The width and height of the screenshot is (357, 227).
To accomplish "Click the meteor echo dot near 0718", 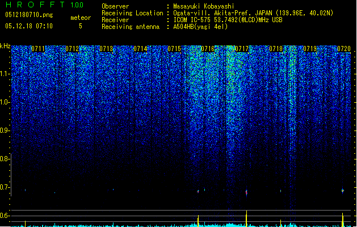I will [280, 191].
